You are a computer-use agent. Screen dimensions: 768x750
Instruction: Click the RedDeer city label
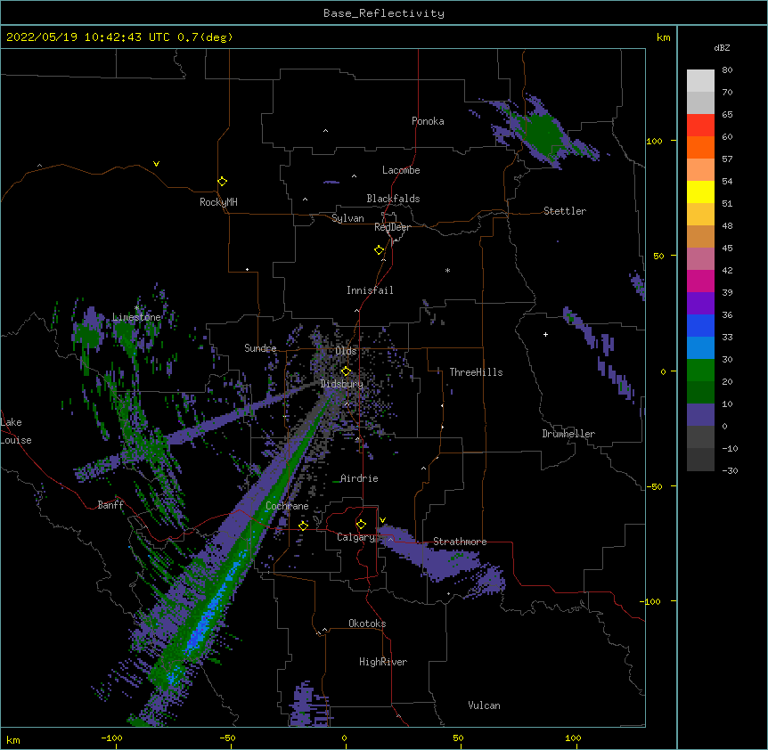click(x=392, y=227)
